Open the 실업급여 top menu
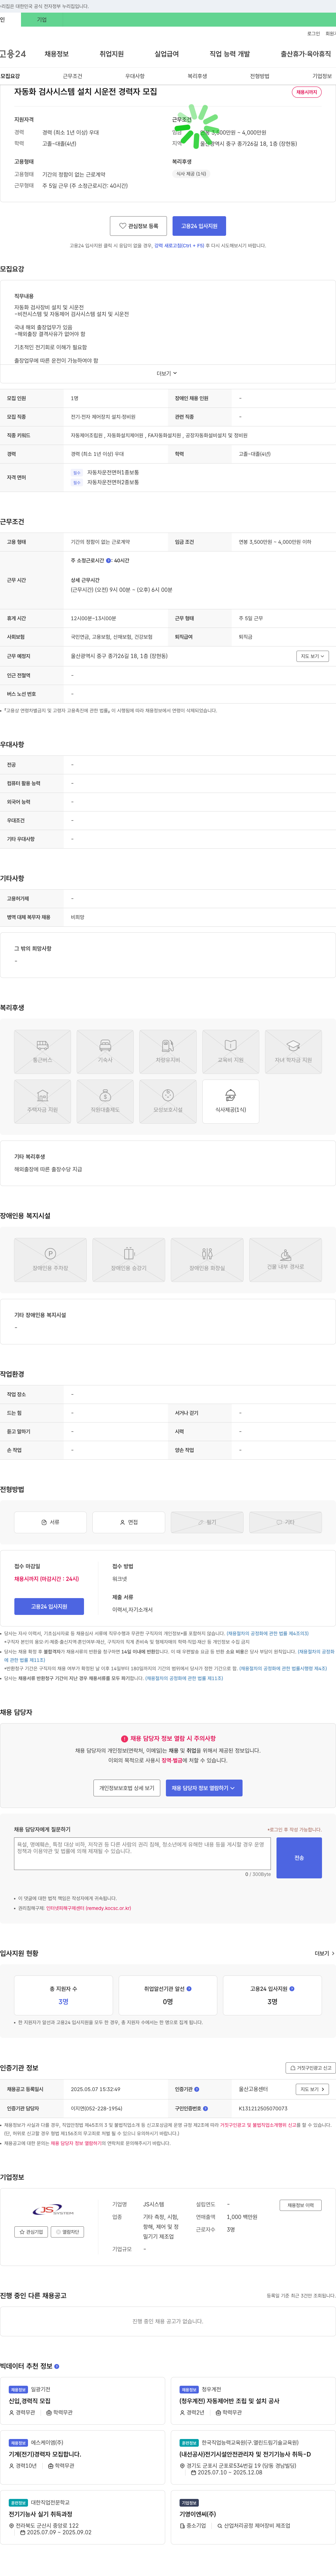Viewport: 336px width, 2576px height. click(167, 54)
